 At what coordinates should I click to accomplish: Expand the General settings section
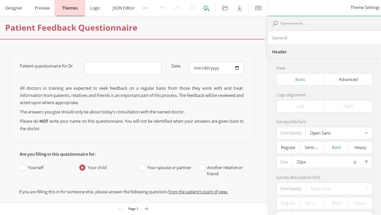(279, 38)
